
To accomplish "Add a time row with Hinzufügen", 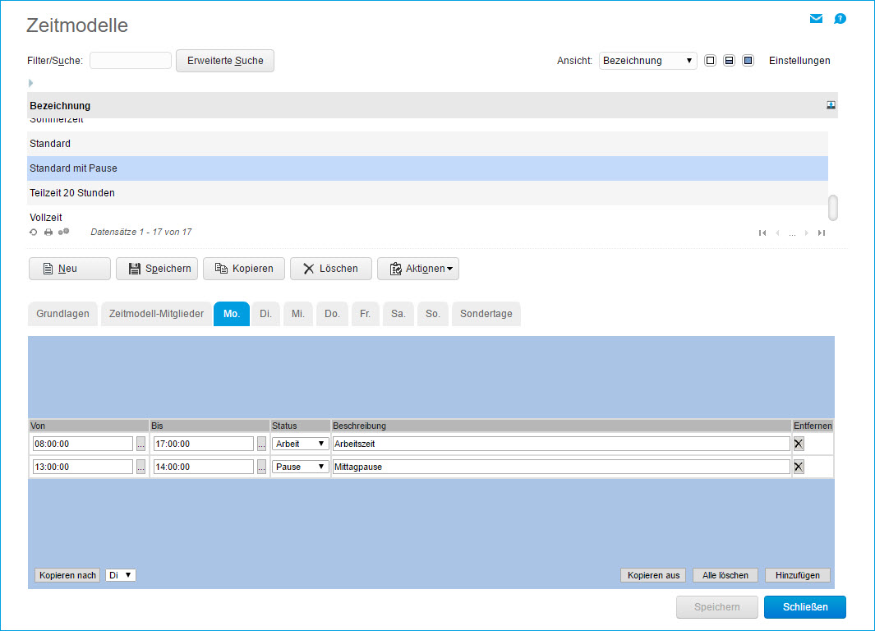I will point(798,575).
